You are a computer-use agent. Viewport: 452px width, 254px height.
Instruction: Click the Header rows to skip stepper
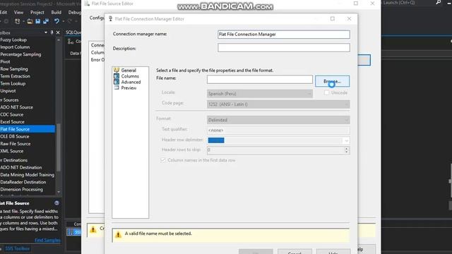pos(347,150)
